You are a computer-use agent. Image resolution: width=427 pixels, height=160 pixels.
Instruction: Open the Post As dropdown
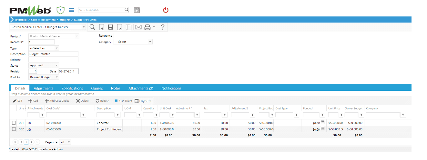tap(57, 77)
